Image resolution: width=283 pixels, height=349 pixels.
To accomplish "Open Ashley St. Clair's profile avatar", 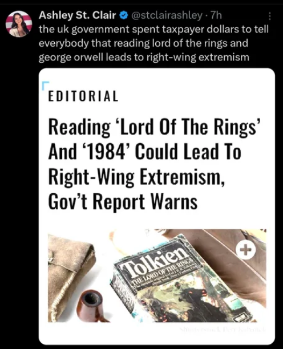I will (x=19, y=24).
